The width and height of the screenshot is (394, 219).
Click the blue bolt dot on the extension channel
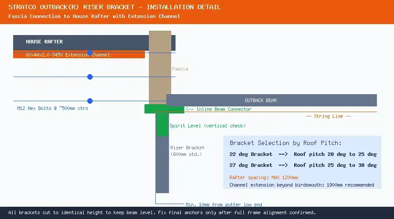pyautogui.click(x=90, y=53)
